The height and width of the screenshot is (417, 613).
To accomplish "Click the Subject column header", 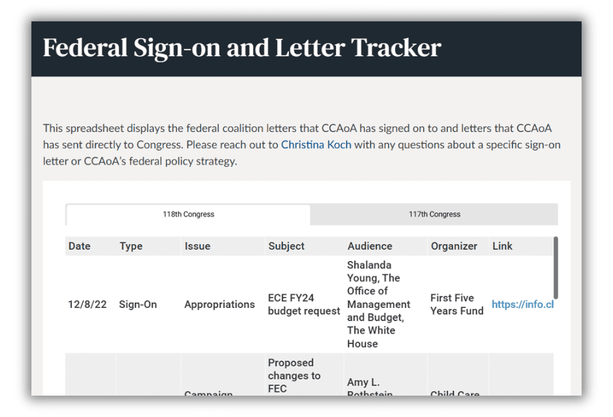I will tap(286, 246).
